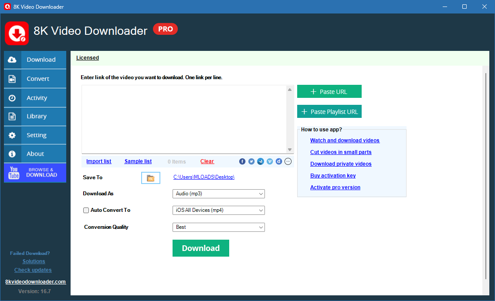Maximize the 8K Video Downloader window
This screenshot has height=301, width=495.
click(x=464, y=7)
